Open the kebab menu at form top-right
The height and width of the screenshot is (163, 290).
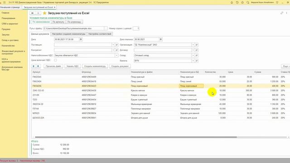pos(286,13)
